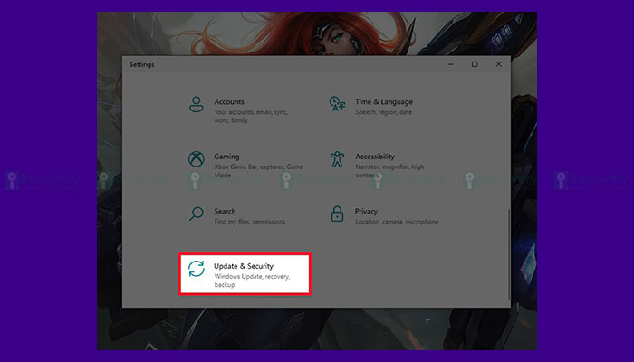Open the Accessibility label
The height and width of the screenshot is (362, 634).
pos(374,157)
